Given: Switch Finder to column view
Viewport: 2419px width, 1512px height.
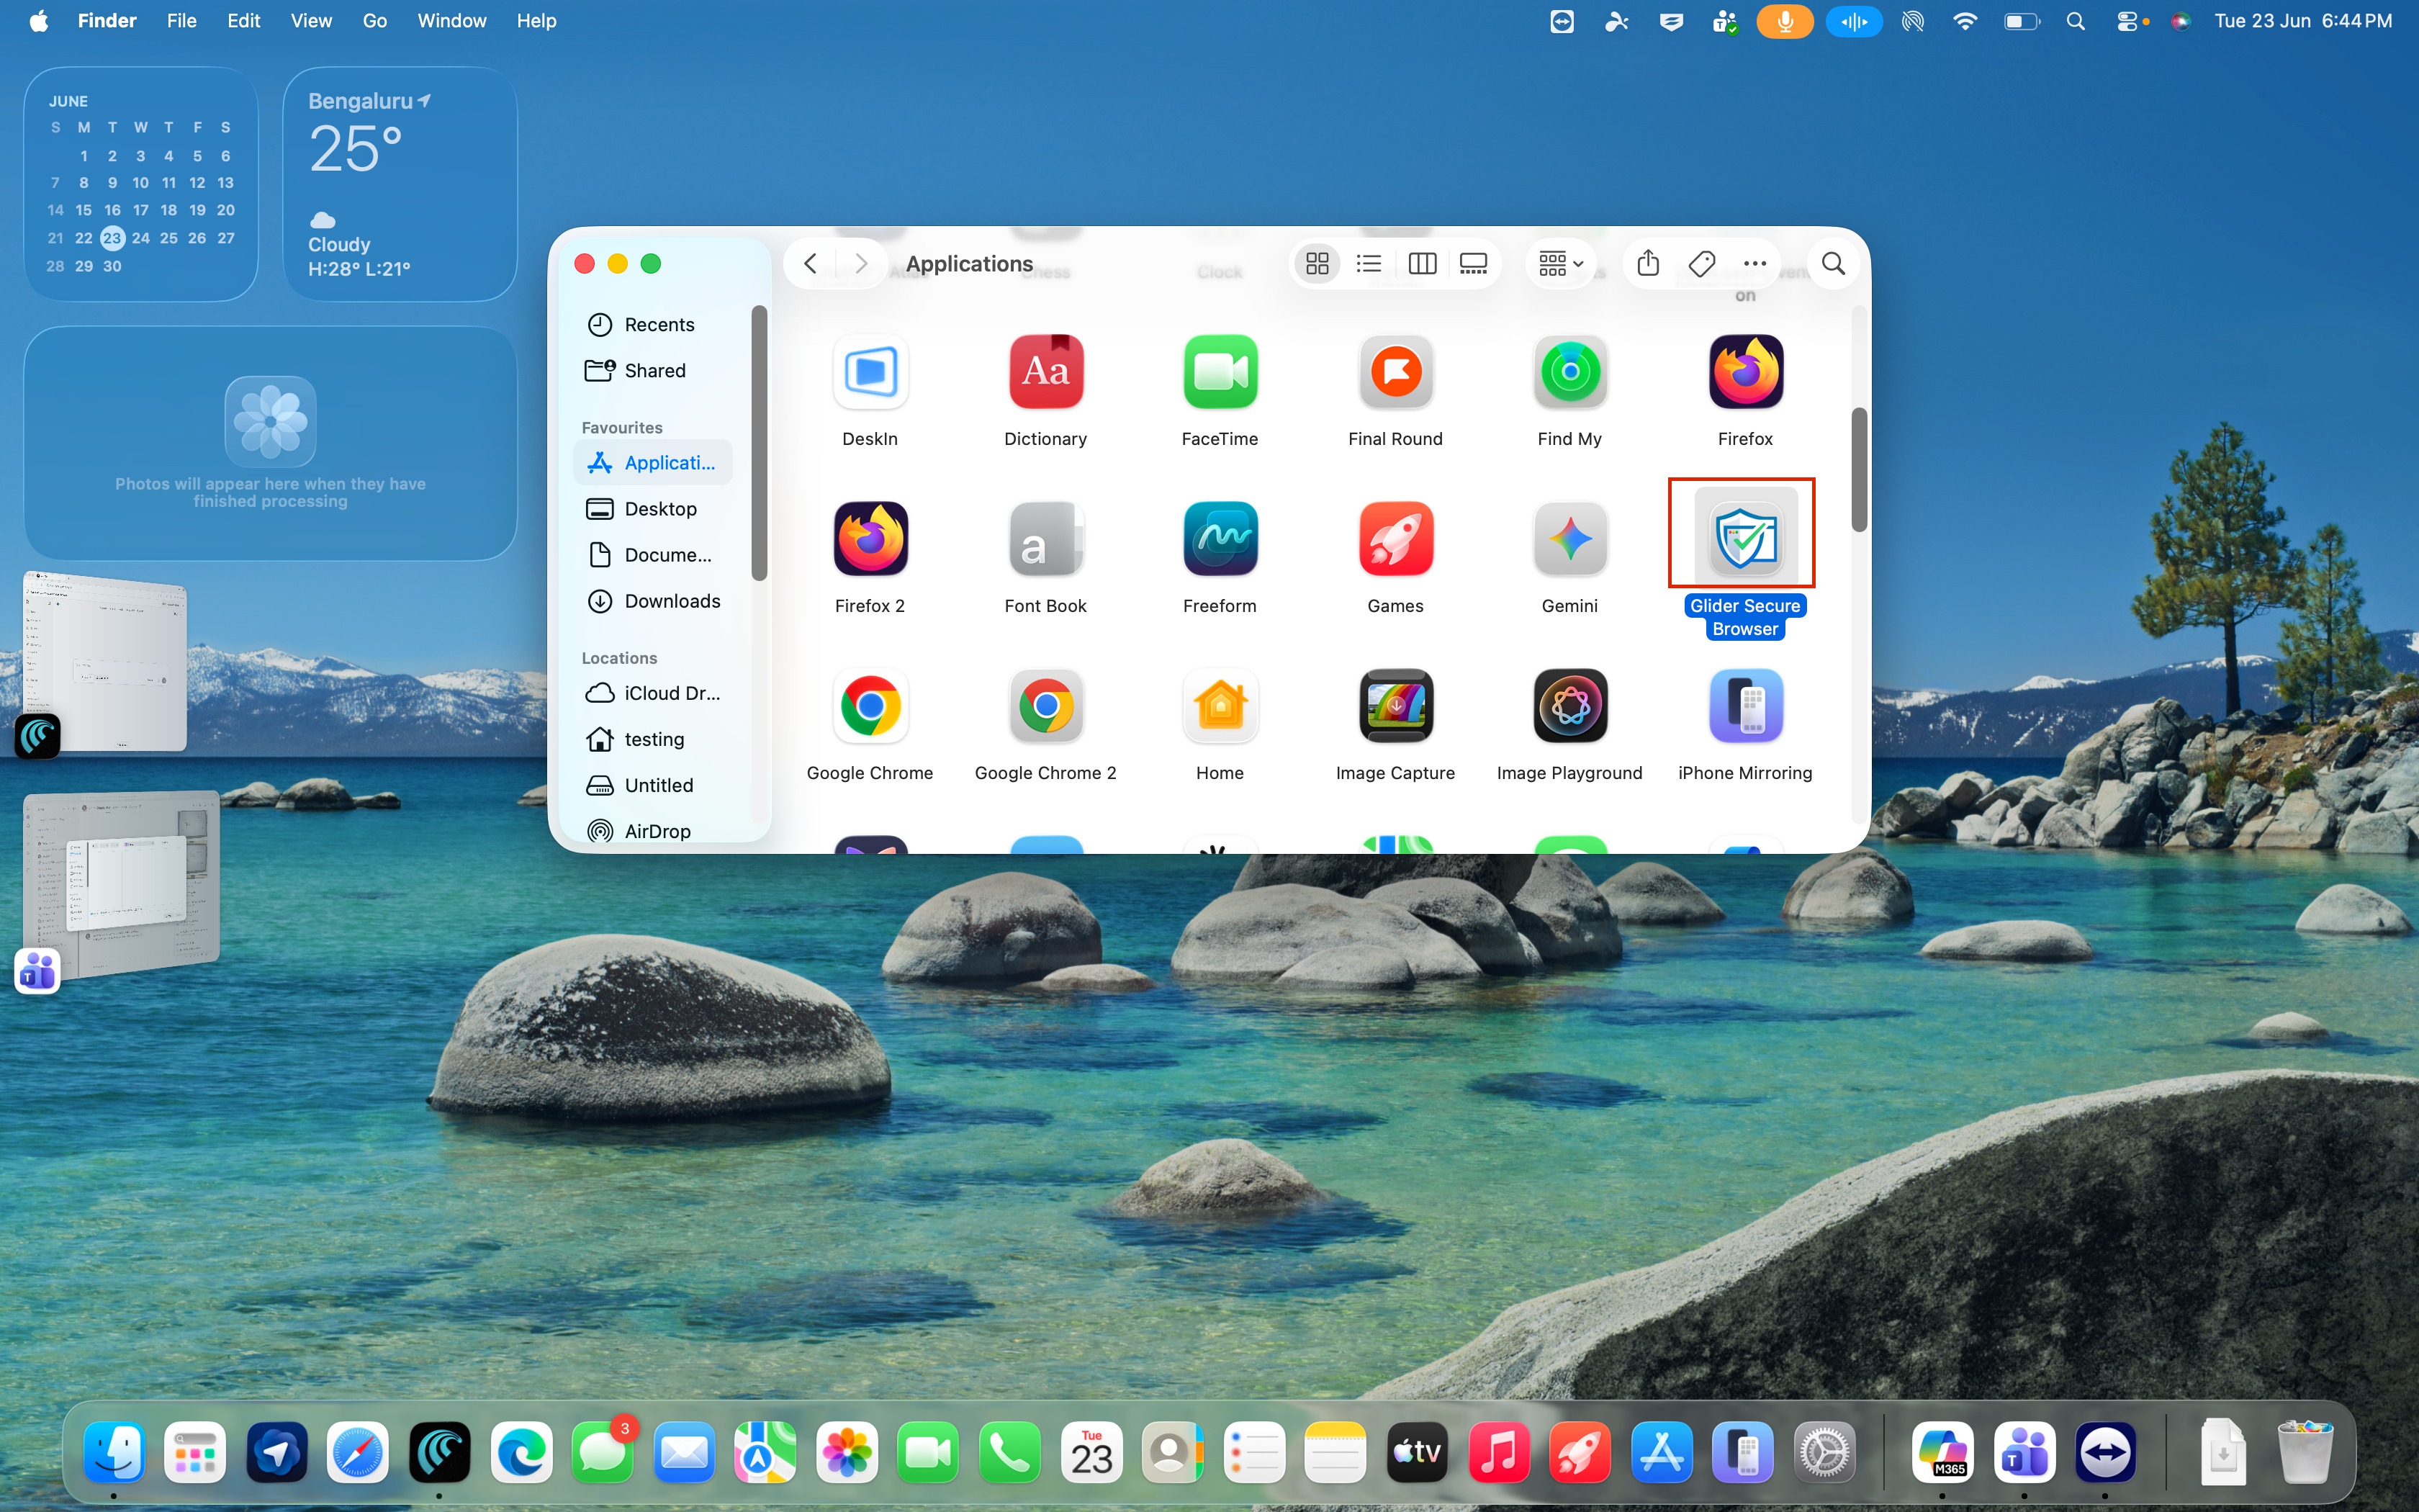Looking at the screenshot, I should 1421,264.
